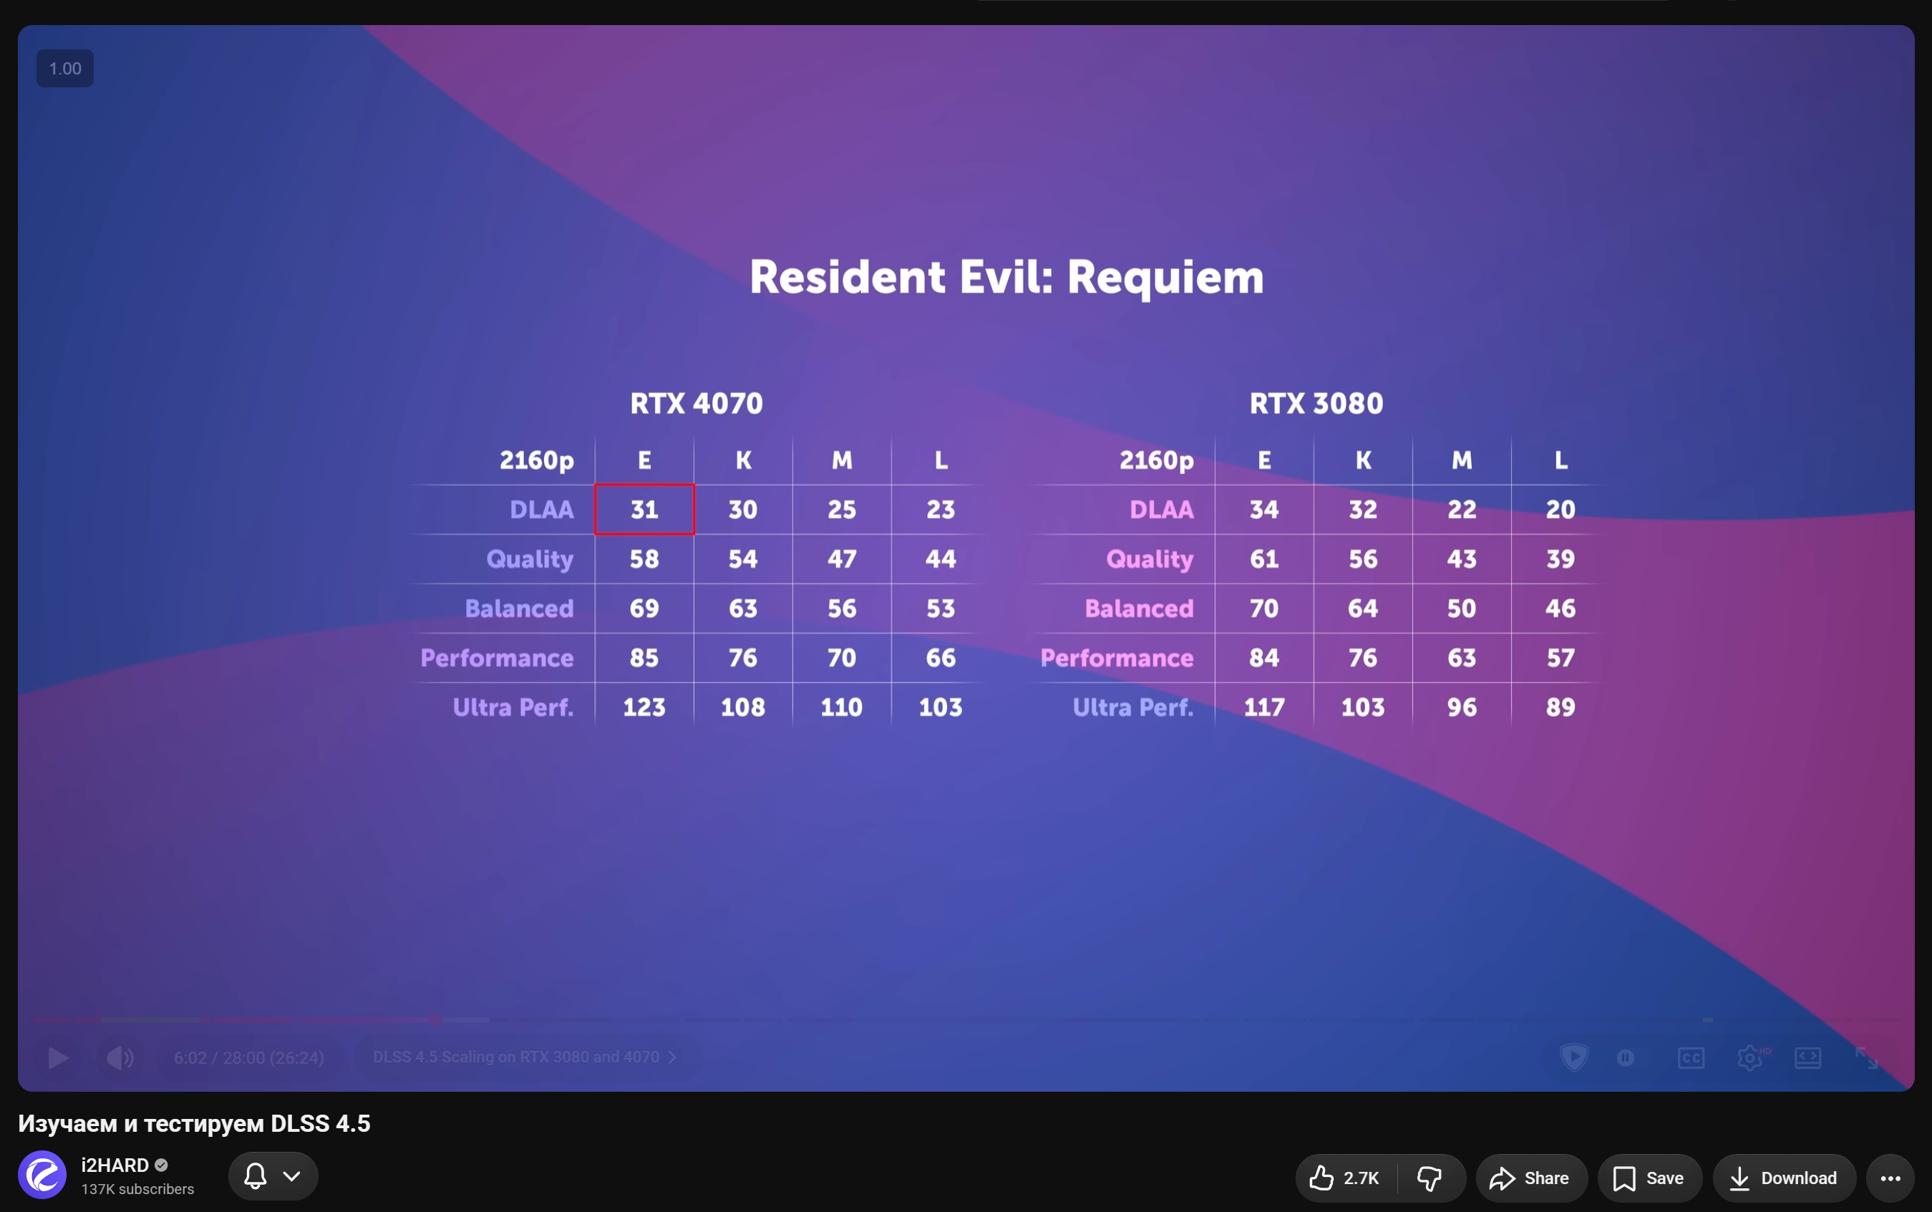The image size is (1932, 1212).
Task: Like the video showing 2.7K likes
Action: [1346, 1178]
